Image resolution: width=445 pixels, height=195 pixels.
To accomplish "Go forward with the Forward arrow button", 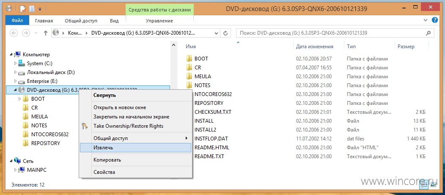I will [26, 33].
